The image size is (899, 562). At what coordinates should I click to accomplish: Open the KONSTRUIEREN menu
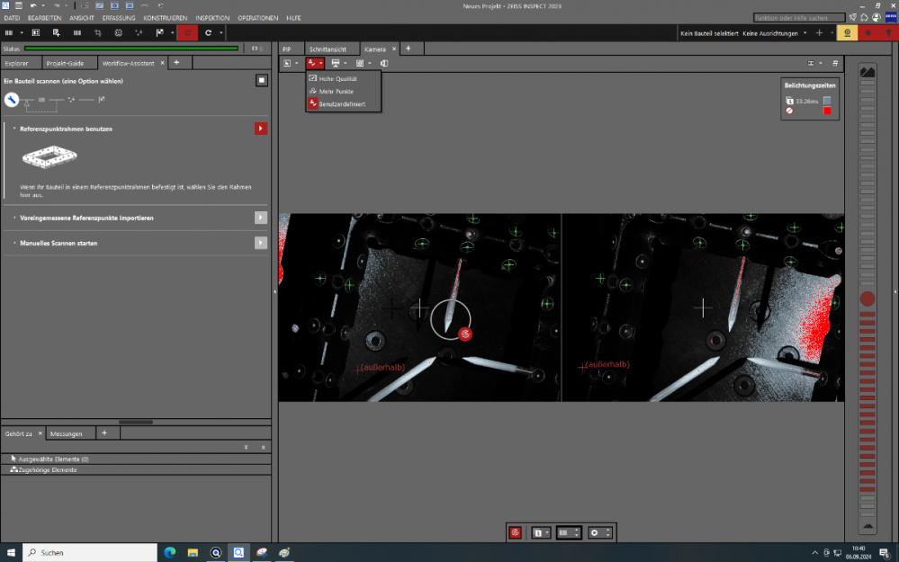[x=165, y=17]
